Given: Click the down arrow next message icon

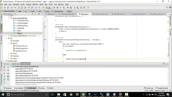Looking at the screenshot, I should (x=4, y=76).
